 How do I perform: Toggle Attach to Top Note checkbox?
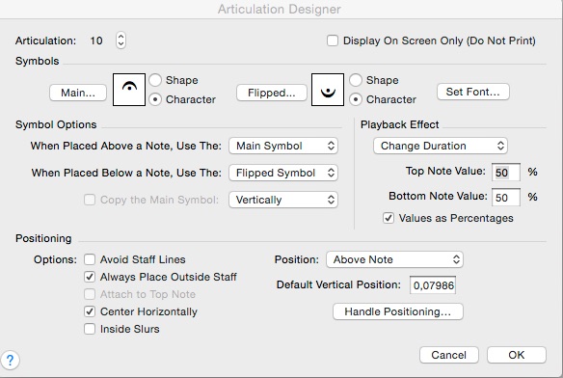click(x=90, y=294)
